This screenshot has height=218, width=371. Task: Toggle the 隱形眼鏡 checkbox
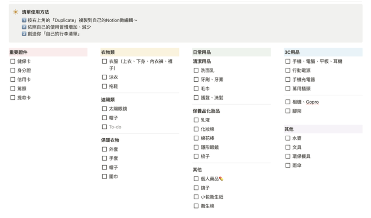pos(196,147)
